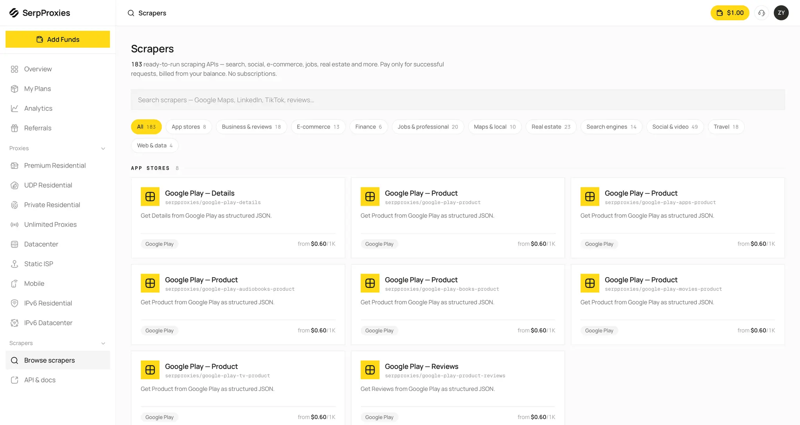Open the Analytics page

click(58, 108)
